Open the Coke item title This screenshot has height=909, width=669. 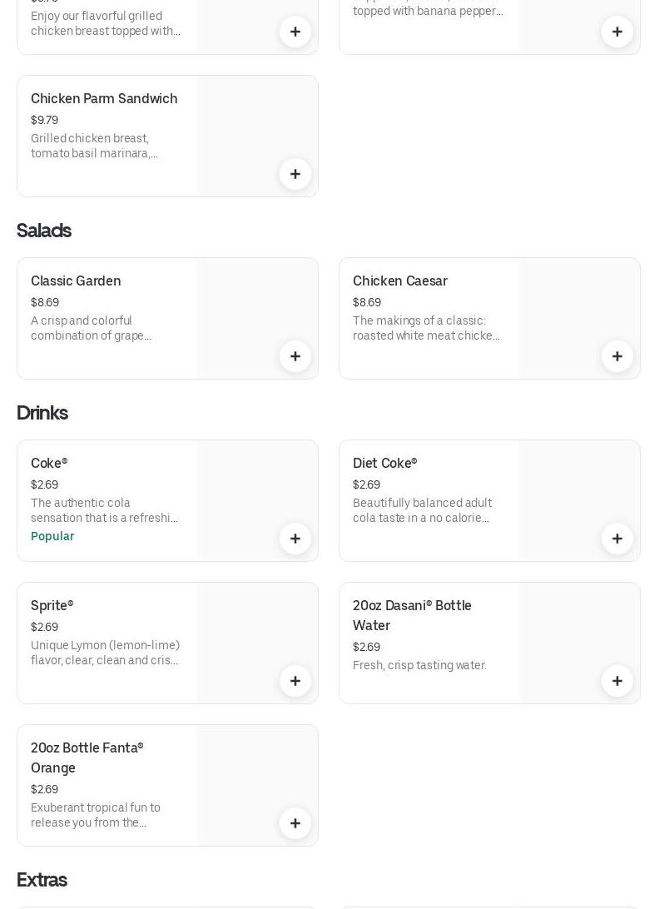click(49, 464)
